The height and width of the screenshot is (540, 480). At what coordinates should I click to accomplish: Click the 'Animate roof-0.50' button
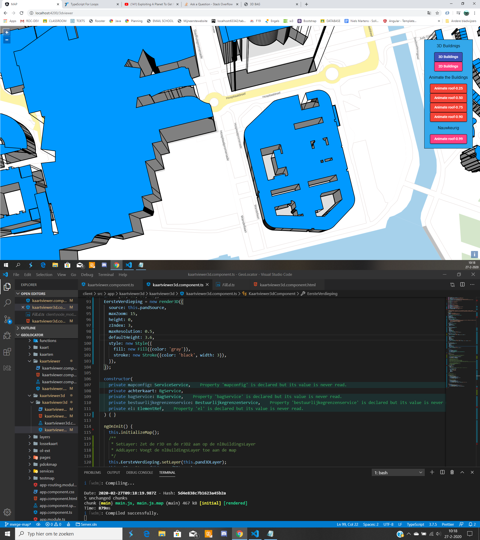[x=448, y=98]
